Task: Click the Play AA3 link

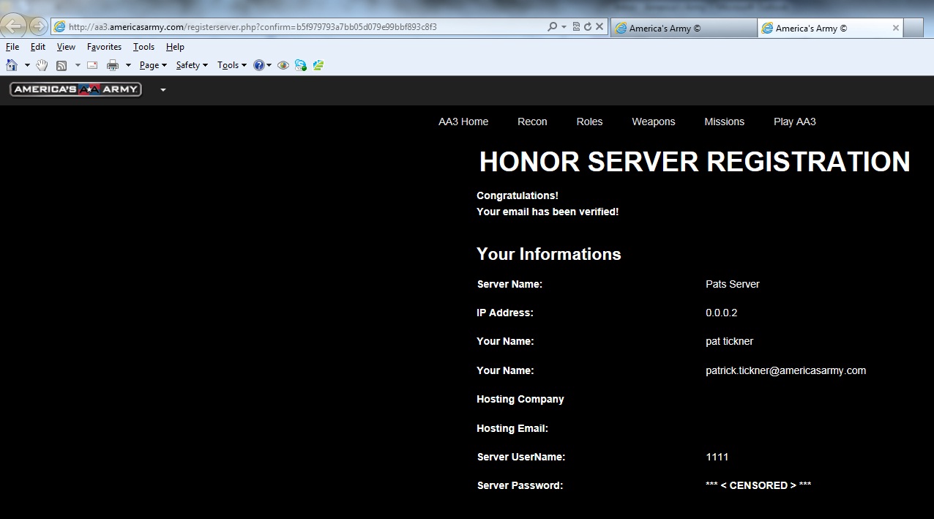Action: coord(795,122)
